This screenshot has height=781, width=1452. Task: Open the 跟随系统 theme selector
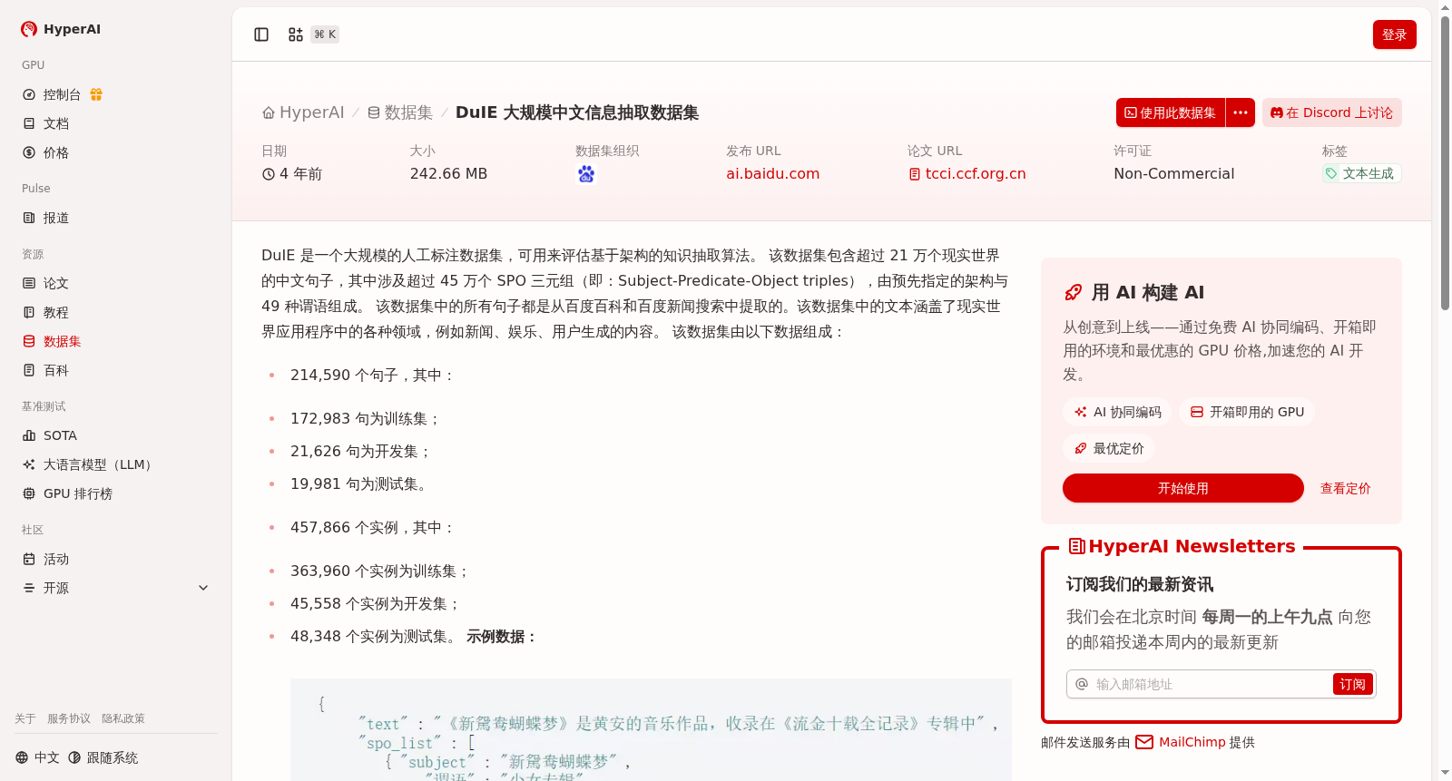pyautogui.click(x=103, y=757)
